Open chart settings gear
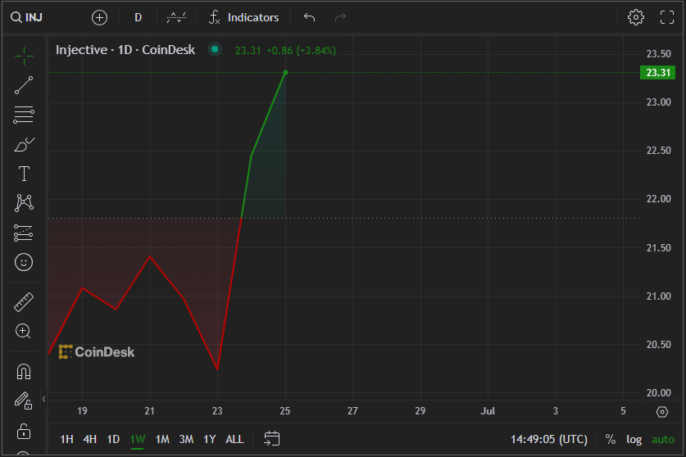The image size is (686, 457). click(x=636, y=17)
